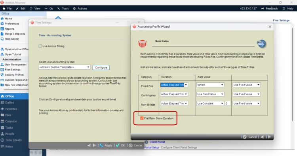Viewport: 297px width, 156px height.
Task: Click Cancel in Firm Settings dialog
Action: [x=135, y=145]
